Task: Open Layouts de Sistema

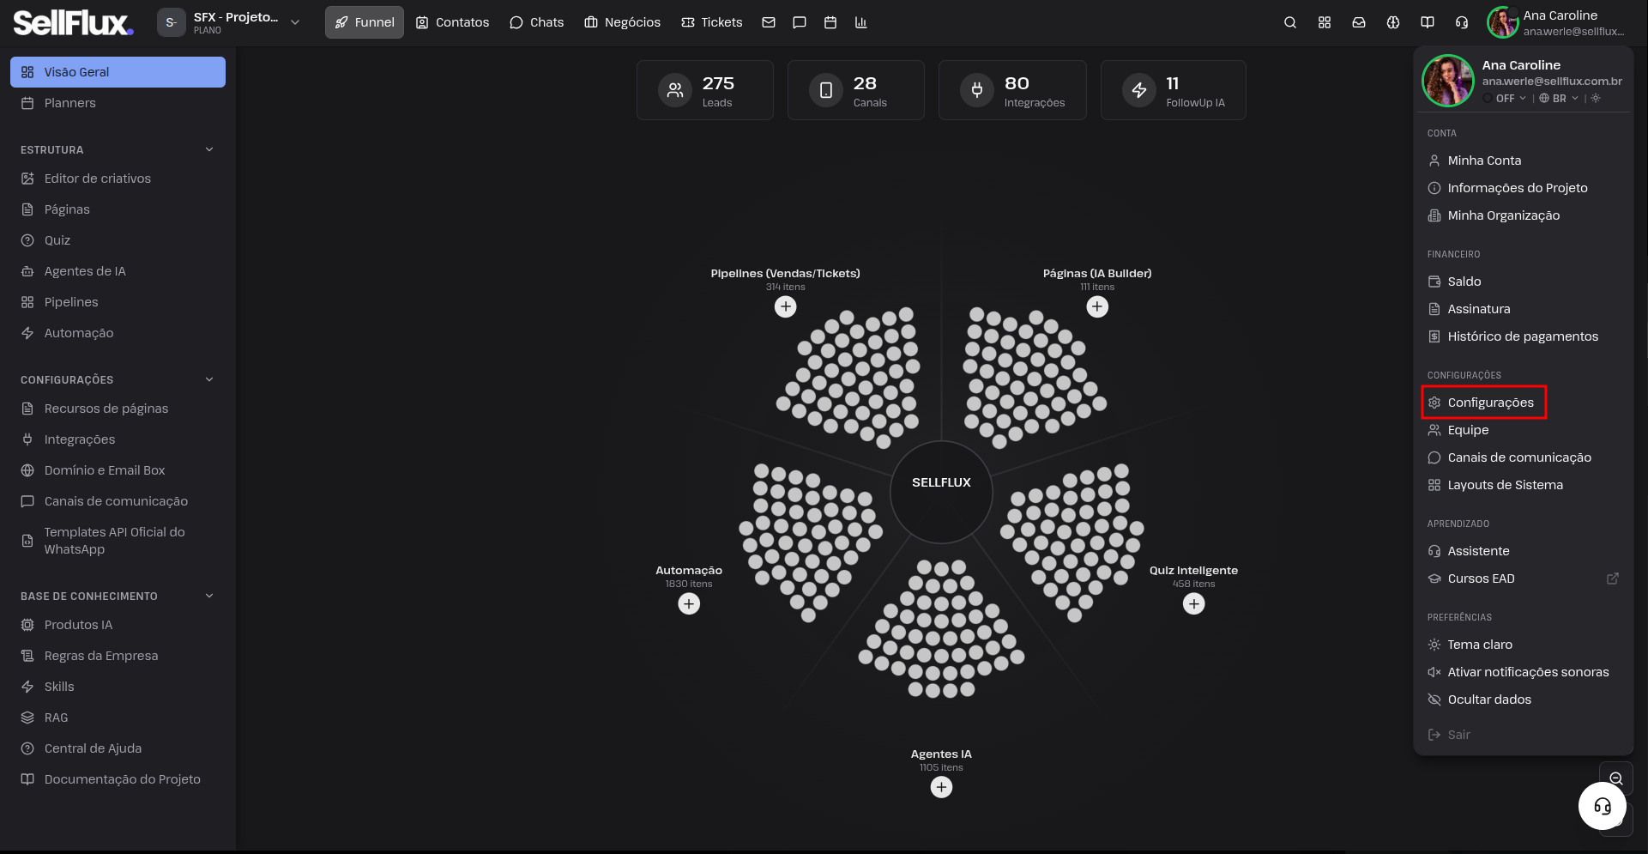Action: tap(1523, 485)
